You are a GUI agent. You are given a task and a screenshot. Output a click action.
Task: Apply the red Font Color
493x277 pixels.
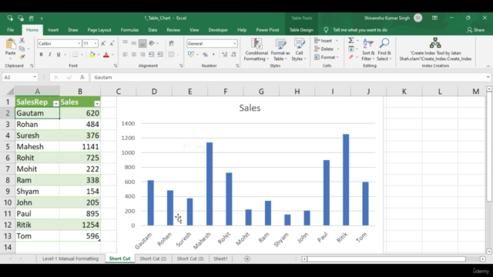tap(106, 55)
